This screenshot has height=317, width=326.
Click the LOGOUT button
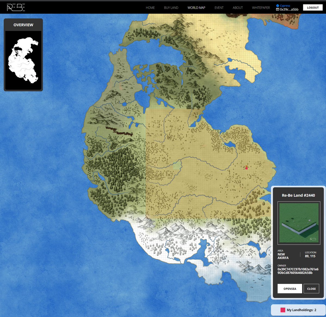[313, 8]
